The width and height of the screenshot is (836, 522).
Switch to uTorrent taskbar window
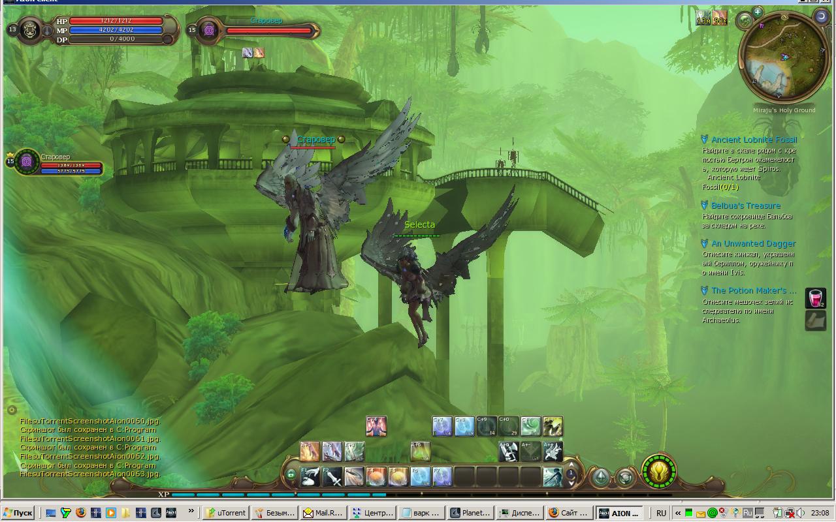pos(225,513)
